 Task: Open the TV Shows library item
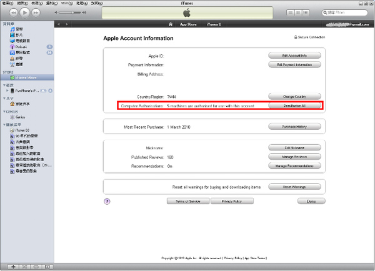[x=20, y=41]
